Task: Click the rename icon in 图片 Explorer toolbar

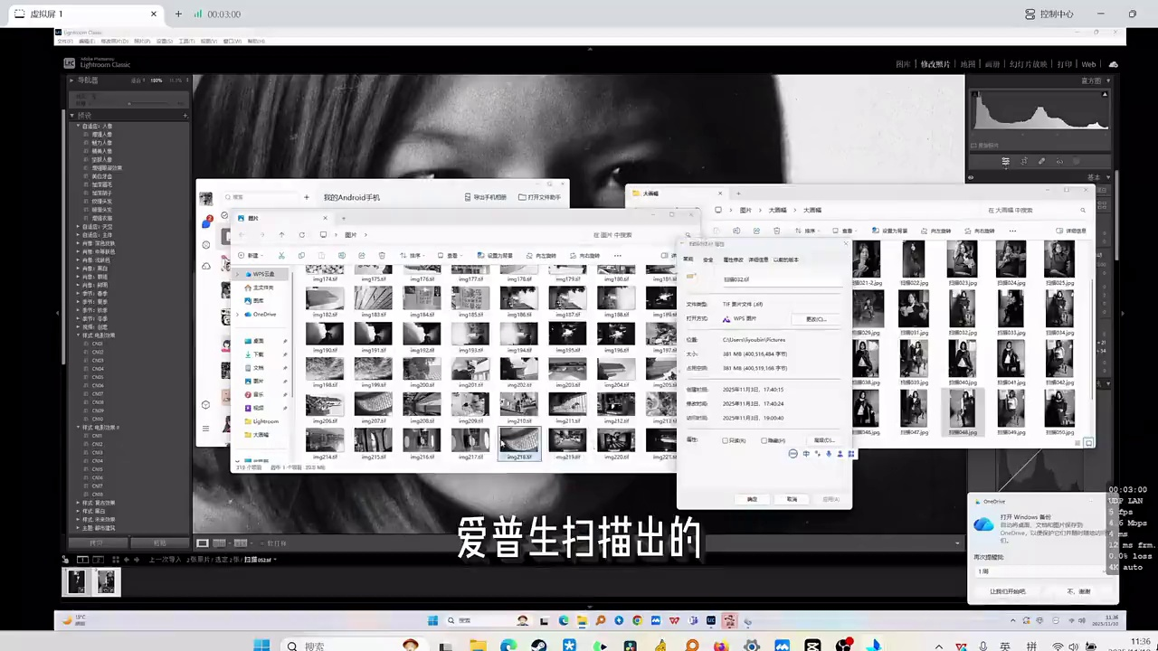Action: (341, 256)
